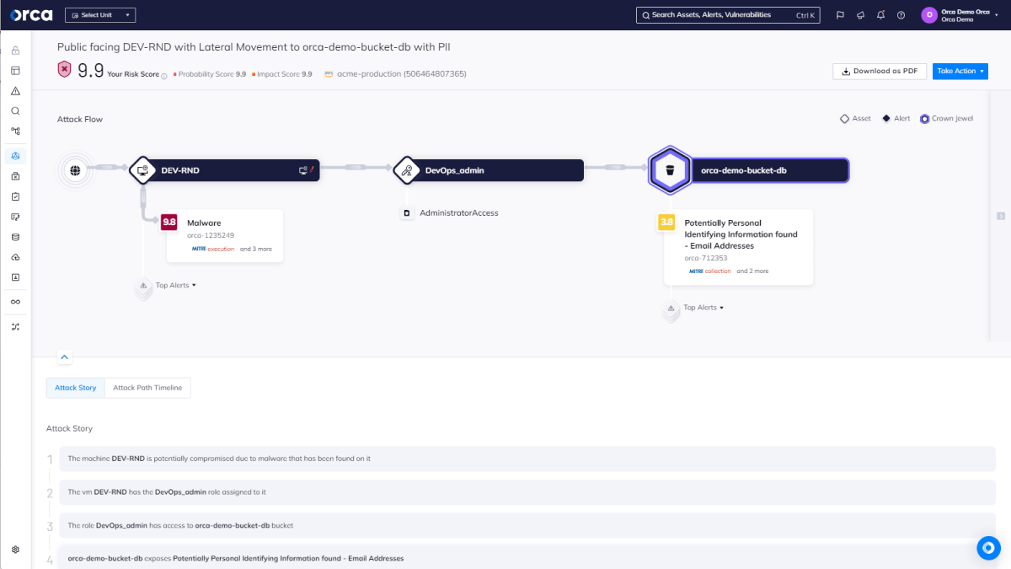Click the Orca logo
This screenshot has width=1011, height=569.
pos(31,14)
